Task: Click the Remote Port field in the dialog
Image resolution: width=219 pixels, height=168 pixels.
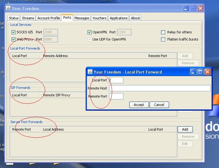Action: pyautogui.click(x=116, y=96)
